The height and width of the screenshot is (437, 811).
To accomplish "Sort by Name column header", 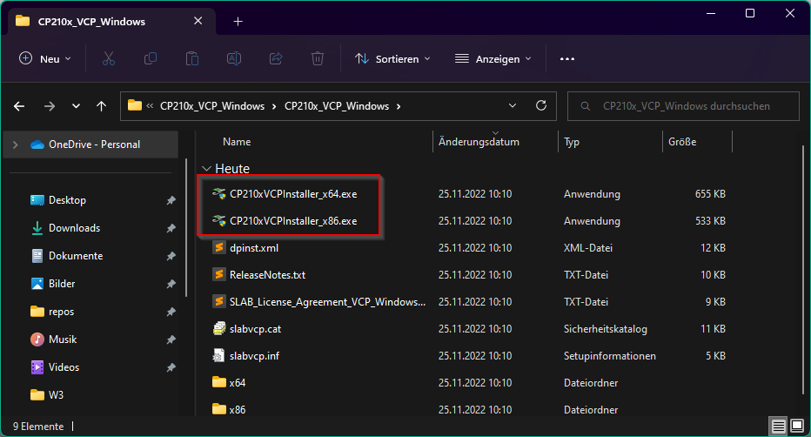I will [237, 142].
